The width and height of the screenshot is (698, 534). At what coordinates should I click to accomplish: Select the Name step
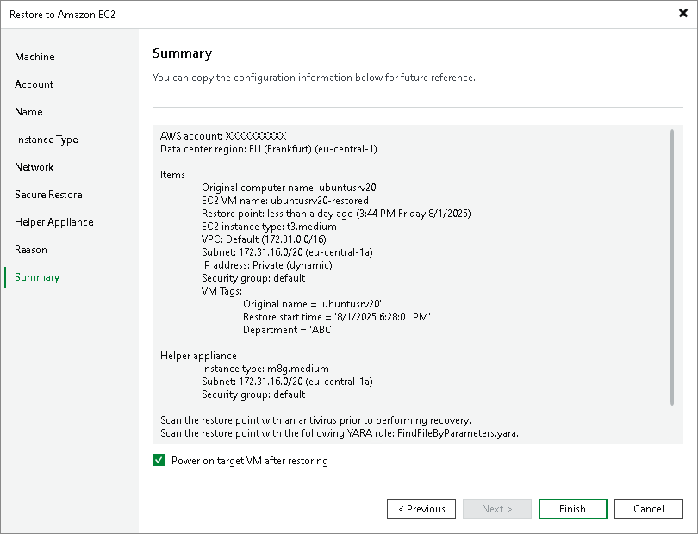coord(28,112)
